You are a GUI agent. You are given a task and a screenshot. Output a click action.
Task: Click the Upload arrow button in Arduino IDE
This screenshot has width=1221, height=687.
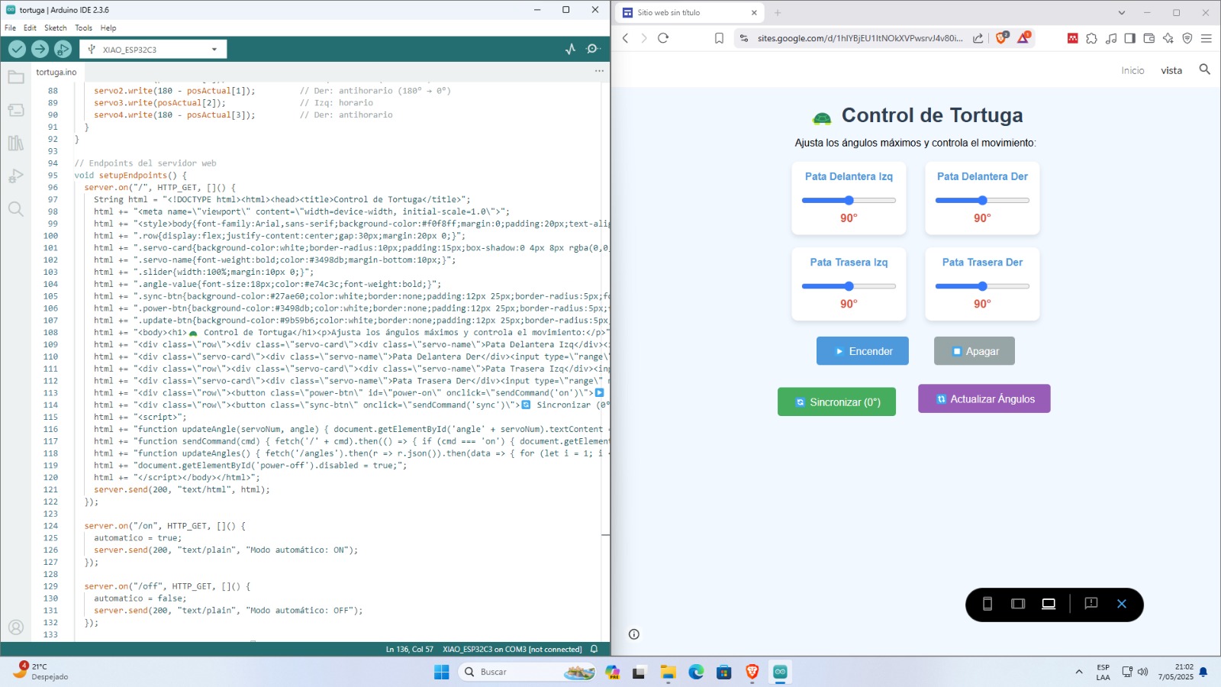(40, 49)
